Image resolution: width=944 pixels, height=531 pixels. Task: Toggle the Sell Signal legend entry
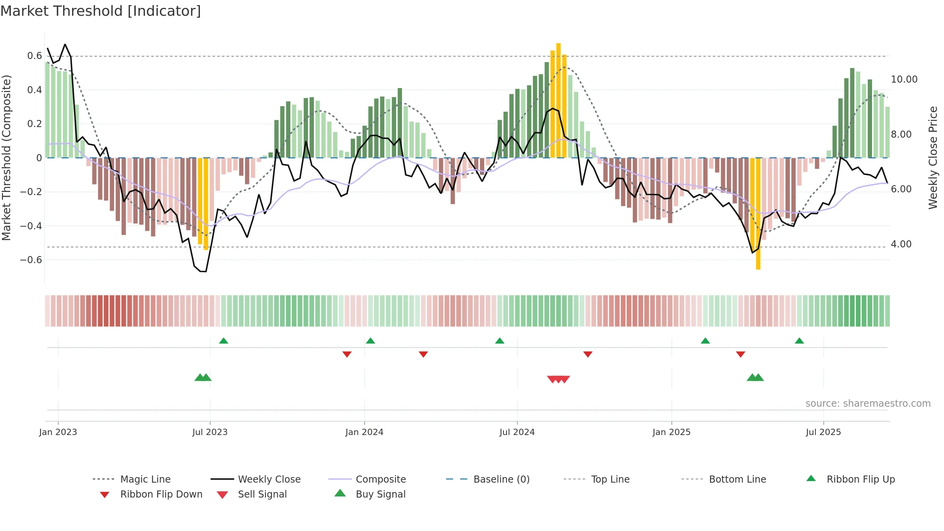(252, 494)
